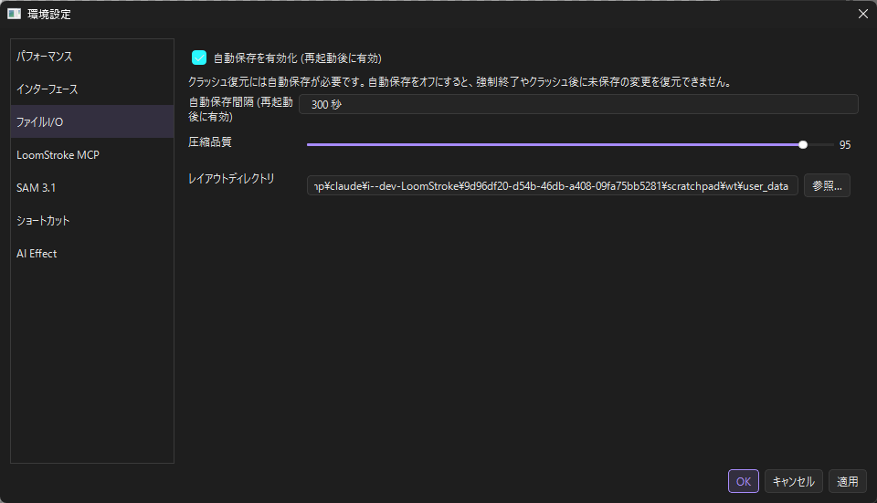The height and width of the screenshot is (503, 877).
Task: Close the 環境設定 dialog window
Action: pos(863,14)
